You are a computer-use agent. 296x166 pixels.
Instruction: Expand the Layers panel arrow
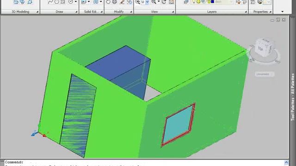click(246, 12)
